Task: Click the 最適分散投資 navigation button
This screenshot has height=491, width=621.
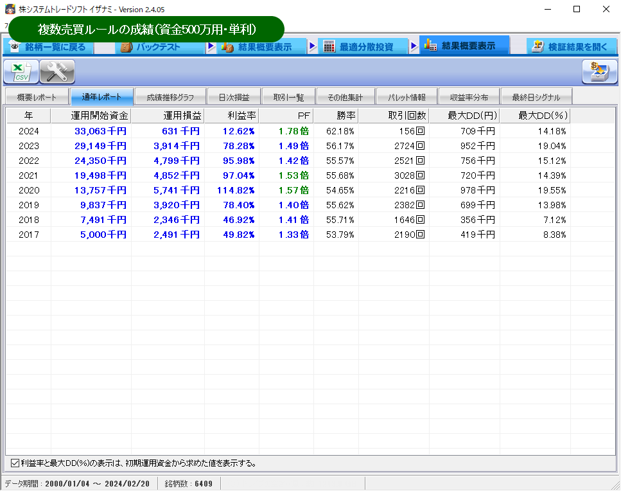Action: coord(365,47)
